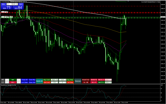Click the Reverse button
The height and width of the screenshot is (104, 166).
(x=78, y=81)
